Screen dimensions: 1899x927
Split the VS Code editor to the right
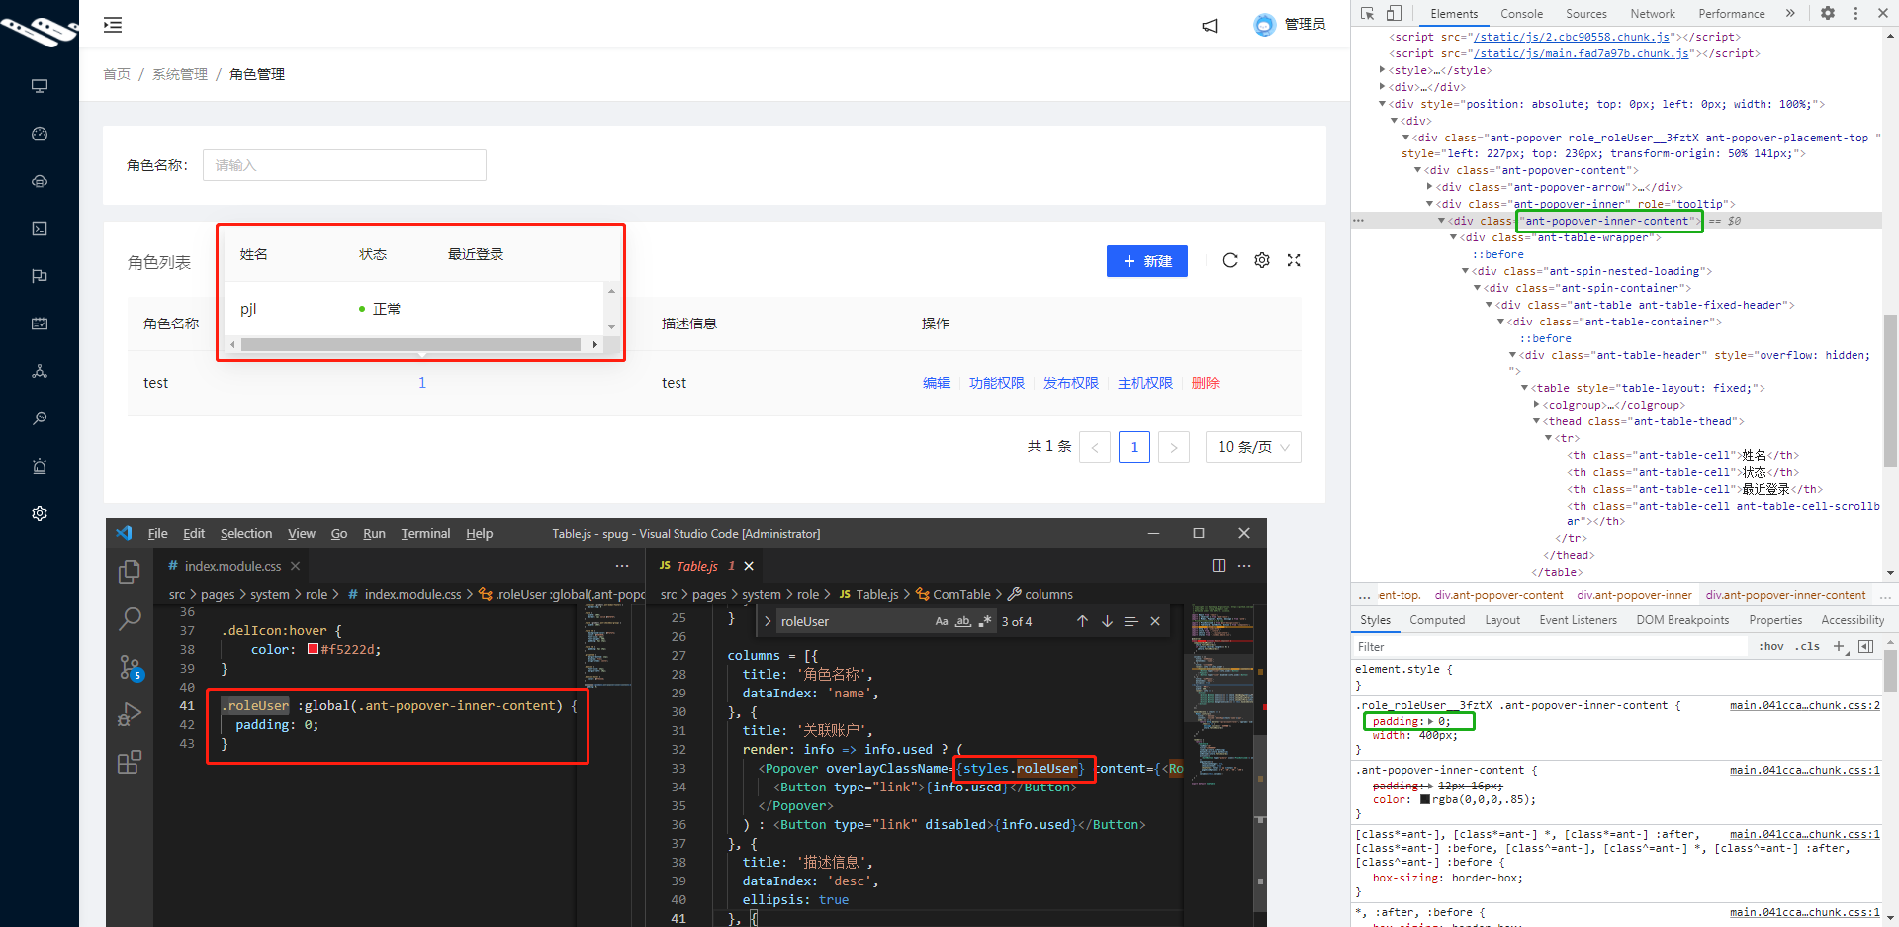(1219, 566)
